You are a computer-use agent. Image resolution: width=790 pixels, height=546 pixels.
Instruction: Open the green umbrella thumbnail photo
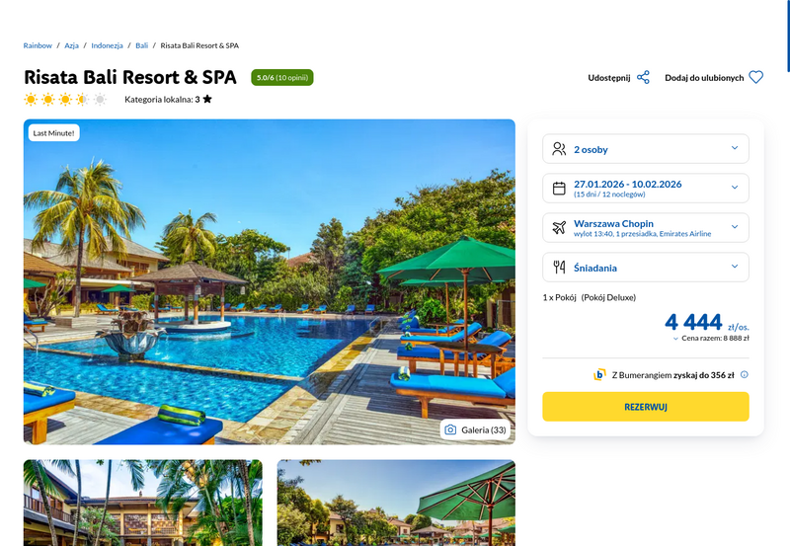click(x=396, y=503)
